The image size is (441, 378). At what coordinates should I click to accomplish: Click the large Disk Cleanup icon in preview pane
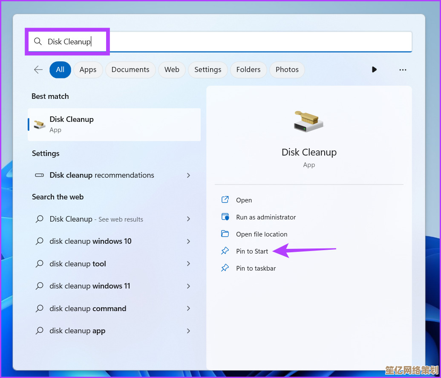point(309,121)
